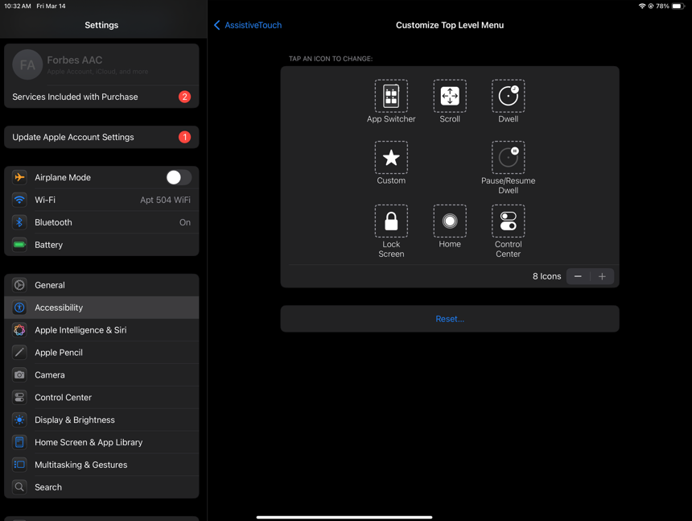
Task: Tap the Reset button
Action: [x=449, y=318]
